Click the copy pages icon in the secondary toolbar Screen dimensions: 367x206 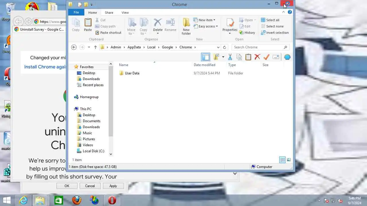[x=239, y=57]
